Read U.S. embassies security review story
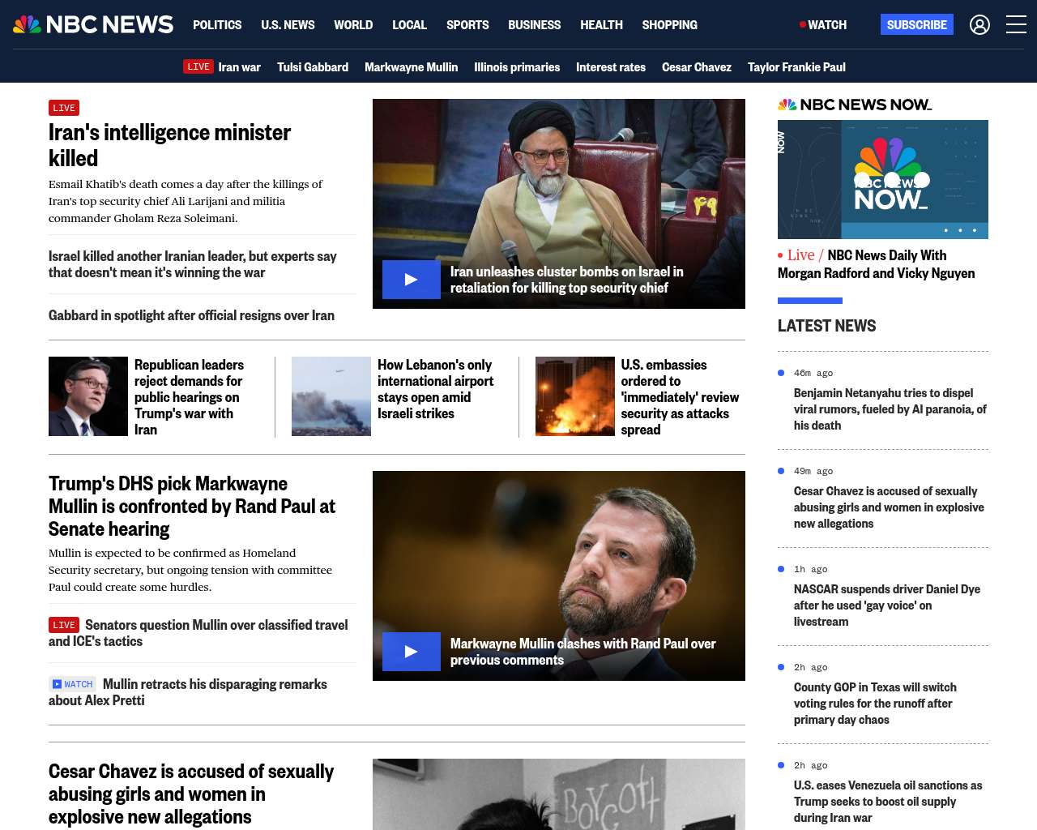This screenshot has height=830, width=1037. [x=680, y=397]
